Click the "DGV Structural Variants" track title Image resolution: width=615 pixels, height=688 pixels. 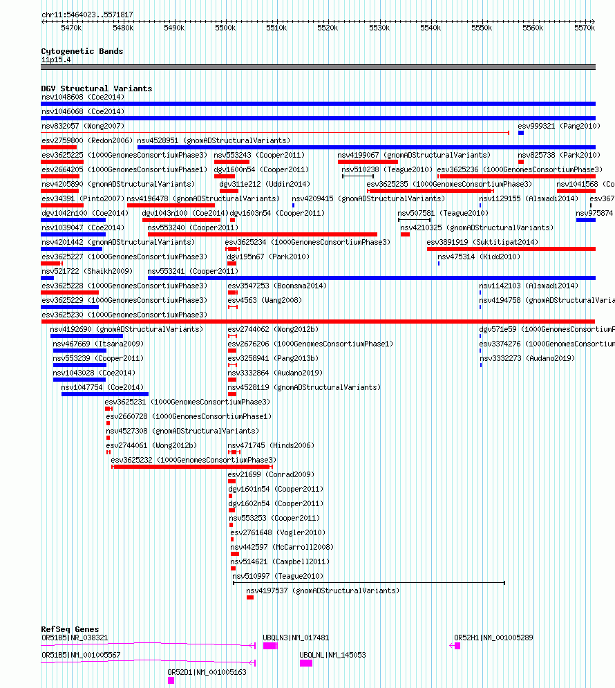pyautogui.click(x=97, y=89)
